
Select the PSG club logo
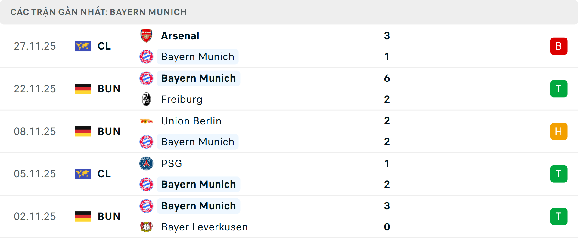pos(147,163)
